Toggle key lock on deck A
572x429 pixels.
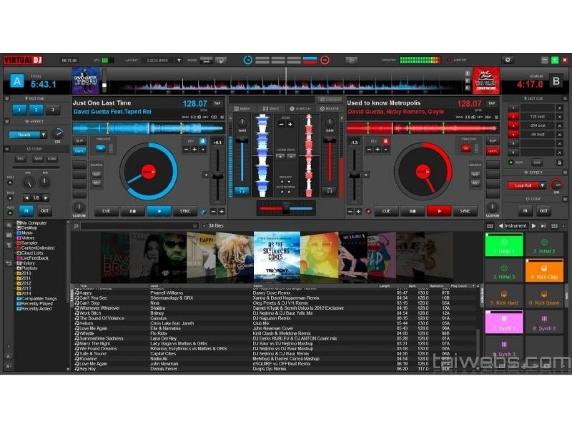(x=202, y=141)
